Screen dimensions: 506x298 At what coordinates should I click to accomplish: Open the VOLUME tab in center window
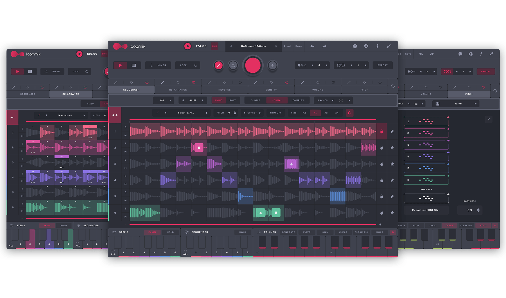pyautogui.click(x=318, y=90)
